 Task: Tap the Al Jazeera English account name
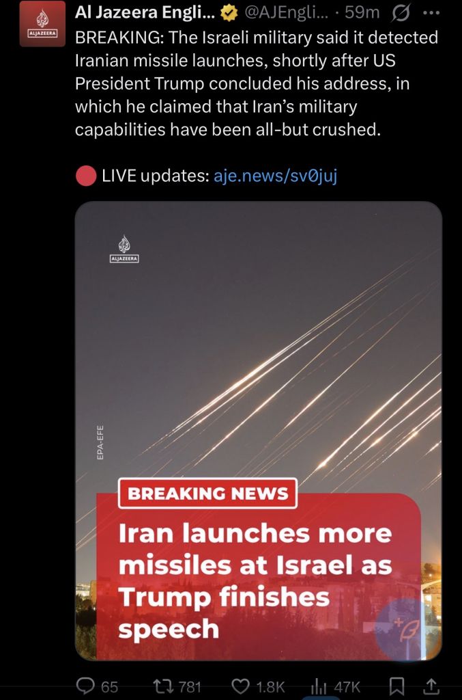click(x=145, y=12)
